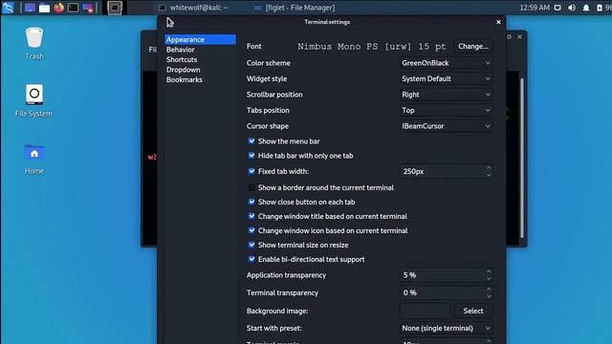The image size is (612, 344).
Task: Launch Firefox from the top panel
Action: pyautogui.click(x=59, y=8)
